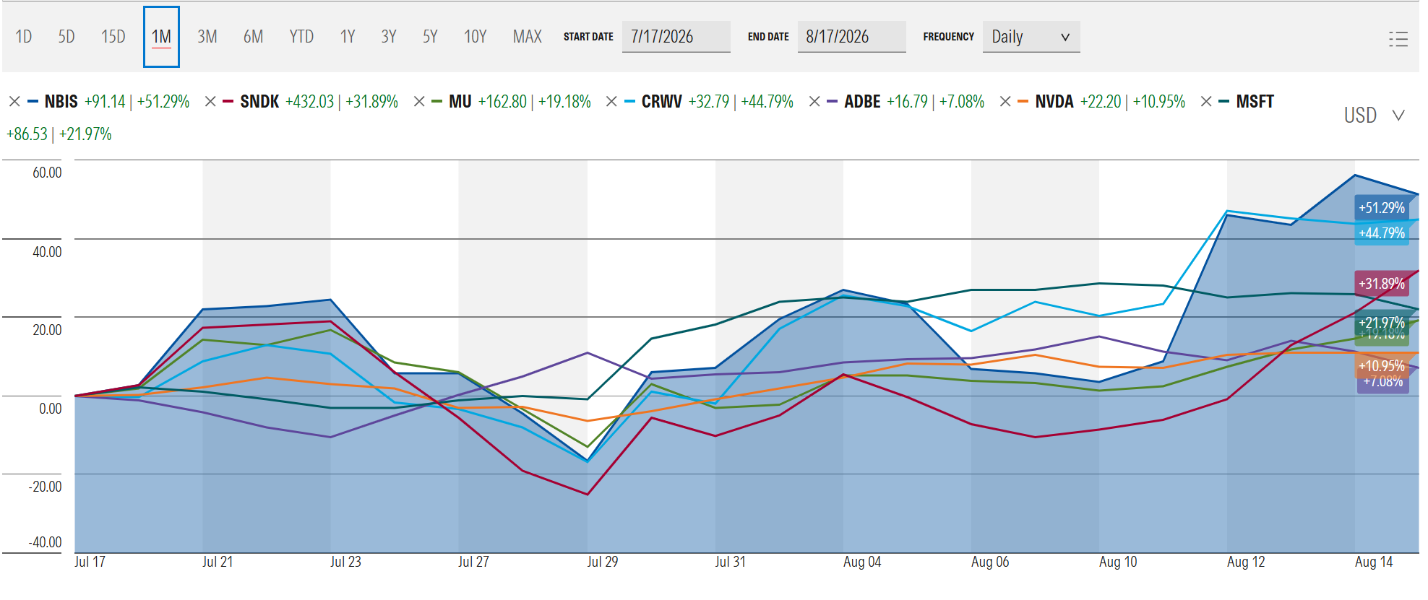Image resolution: width=1428 pixels, height=600 pixels.
Task: Click MU change value +162.80 | +19.18%
Action: click(535, 102)
